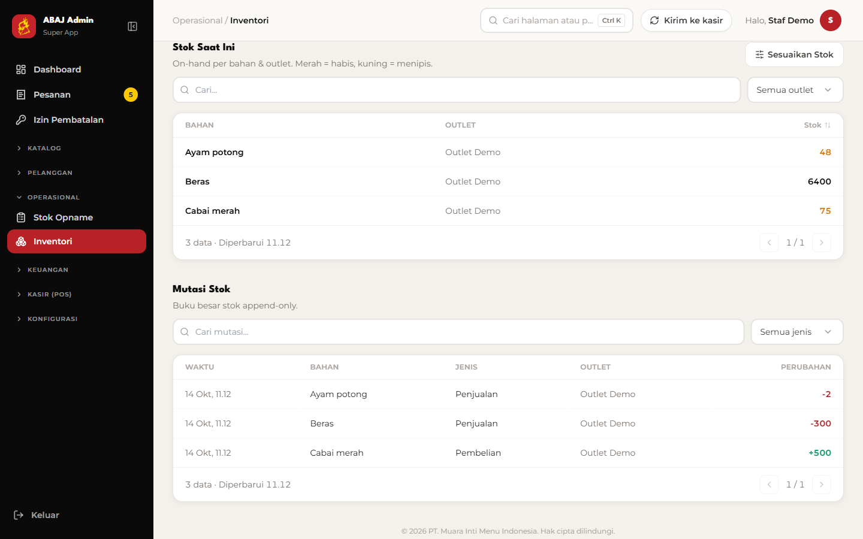Focus the Cari halaman global search field
This screenshot has height=539, width=863.
tap(557, 20)
